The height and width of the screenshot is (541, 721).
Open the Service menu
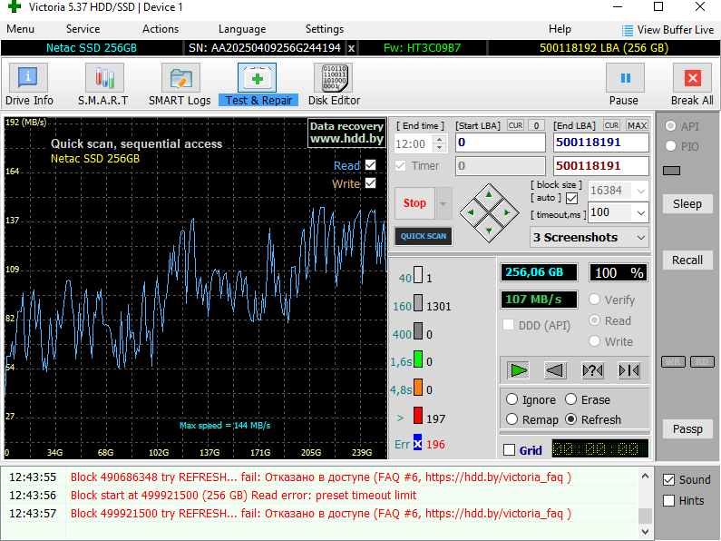point(83,29)
